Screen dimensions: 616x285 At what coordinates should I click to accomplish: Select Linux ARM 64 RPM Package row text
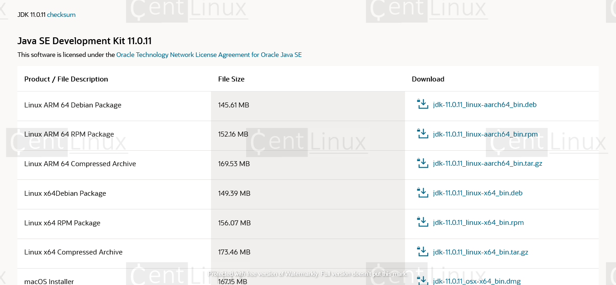pos(69,134)
